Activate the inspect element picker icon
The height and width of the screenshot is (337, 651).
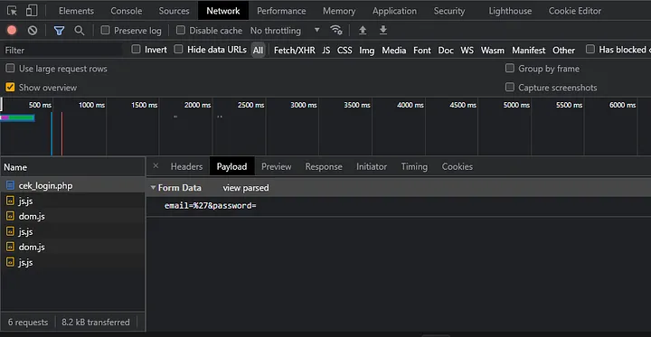pos(13,11)
